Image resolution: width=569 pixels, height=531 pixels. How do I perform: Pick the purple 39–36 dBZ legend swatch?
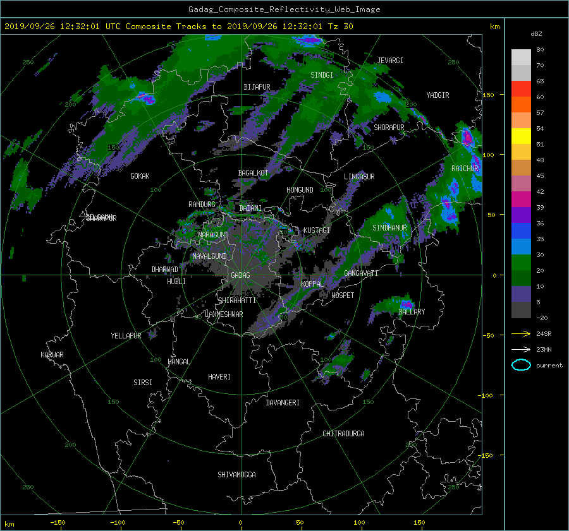point(521,215)
